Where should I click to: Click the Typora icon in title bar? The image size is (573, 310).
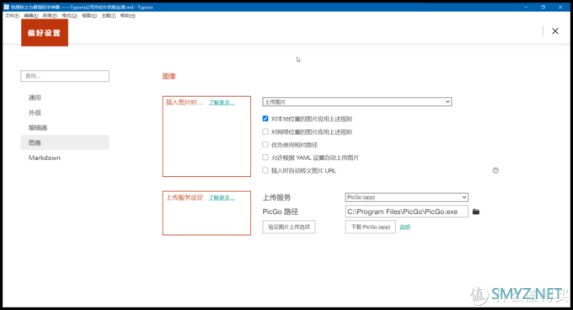tap(6, 7)
